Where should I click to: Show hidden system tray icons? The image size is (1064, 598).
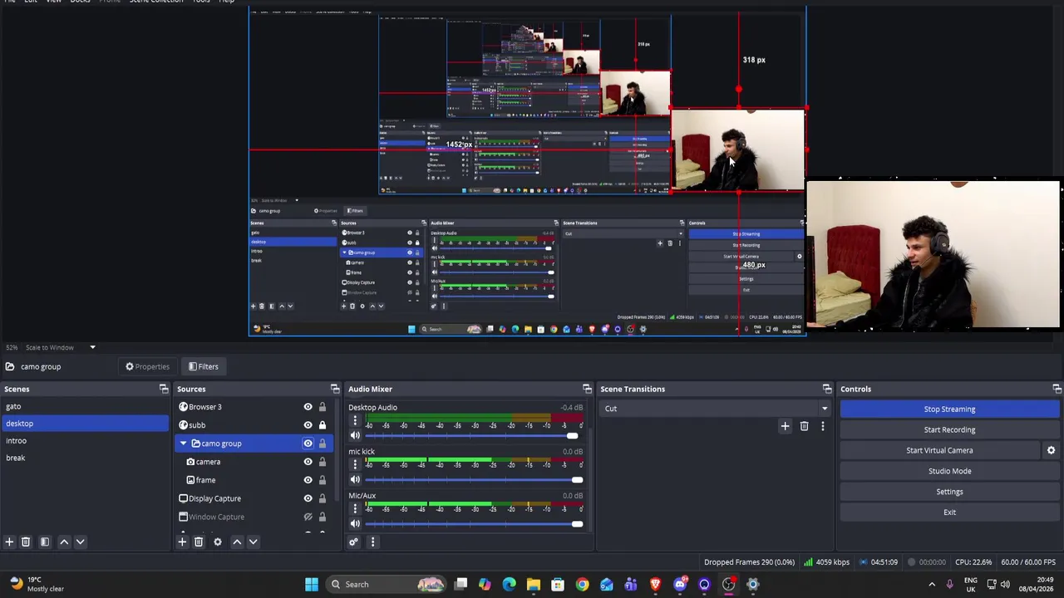932,584
